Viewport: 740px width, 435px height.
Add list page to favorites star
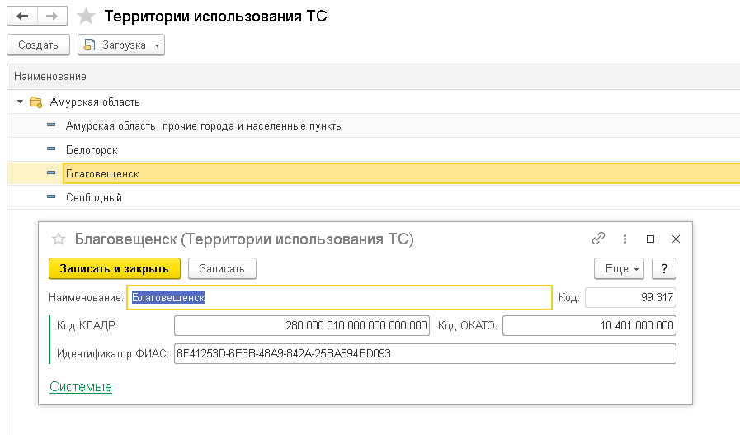pyautogui.click(x=86, y=17)
